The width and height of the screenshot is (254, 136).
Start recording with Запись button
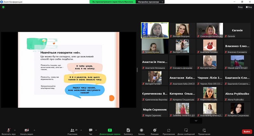click(141, 131)
